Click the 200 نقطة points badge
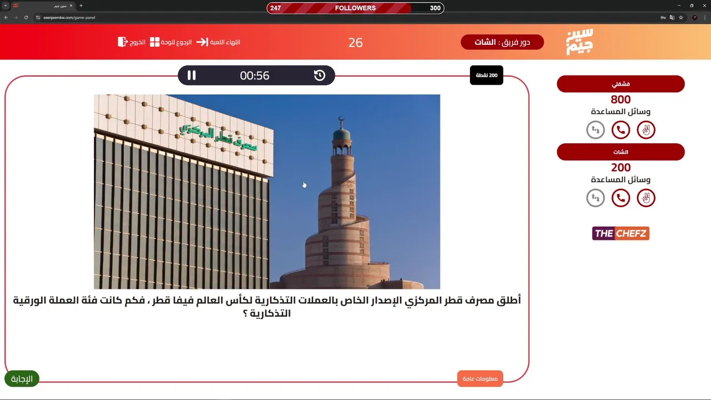 point(487,76)
